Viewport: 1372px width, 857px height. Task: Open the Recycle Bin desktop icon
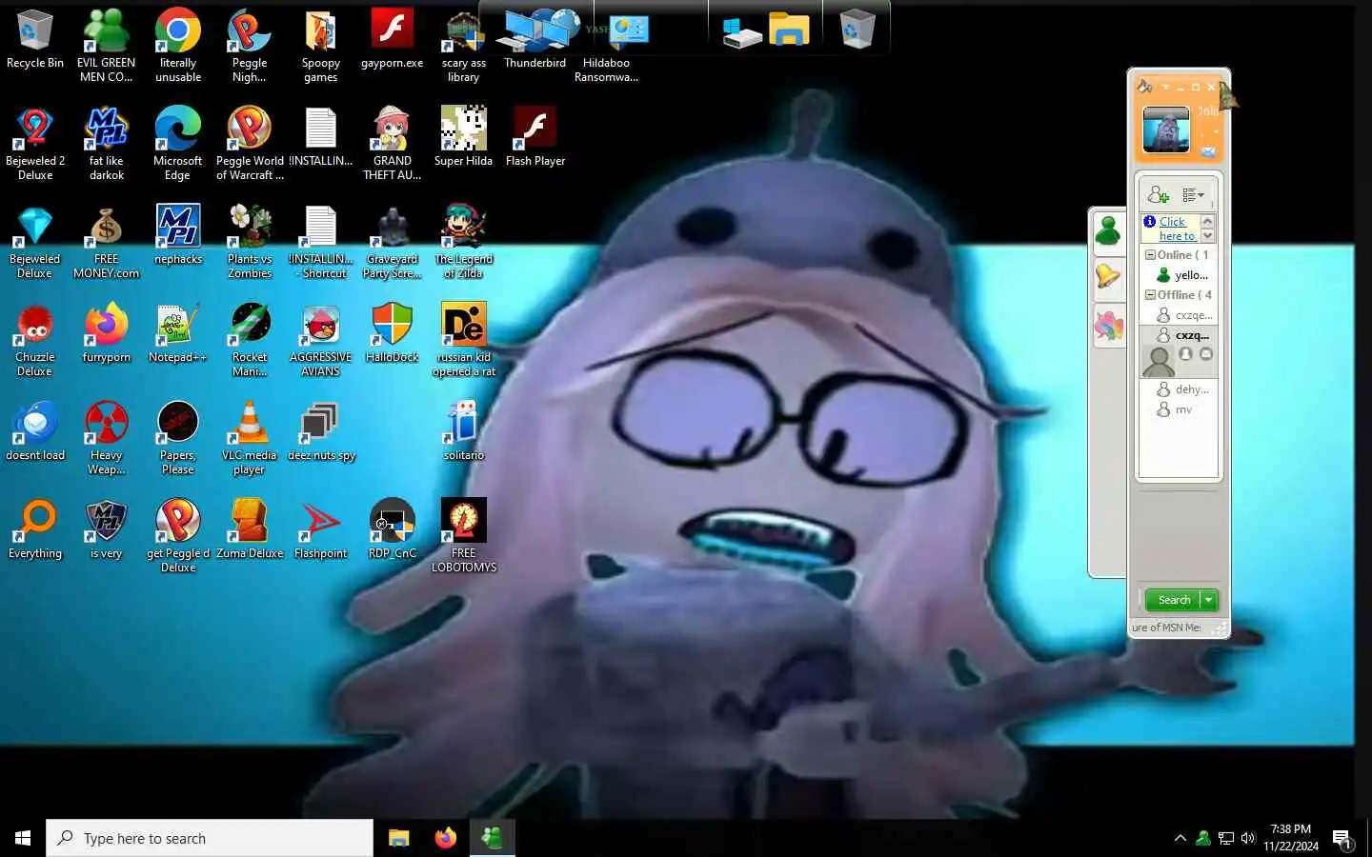(35, 40)
